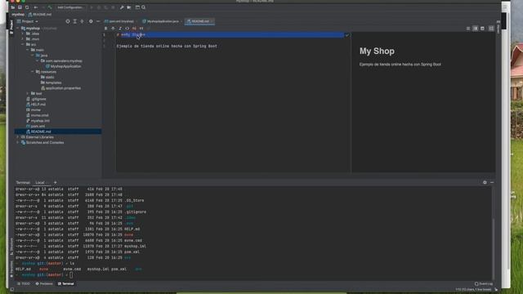Click the Run Anything toolbar icon
This screenshot has height=294, width=523.
137,7
